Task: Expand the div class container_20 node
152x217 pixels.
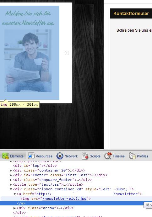Action: pyautogui.click(x=11, y=170)
